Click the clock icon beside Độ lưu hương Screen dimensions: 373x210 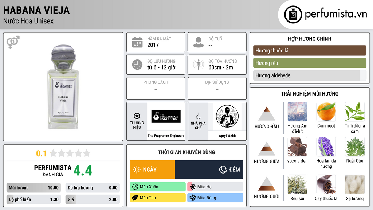pos(137,65)
